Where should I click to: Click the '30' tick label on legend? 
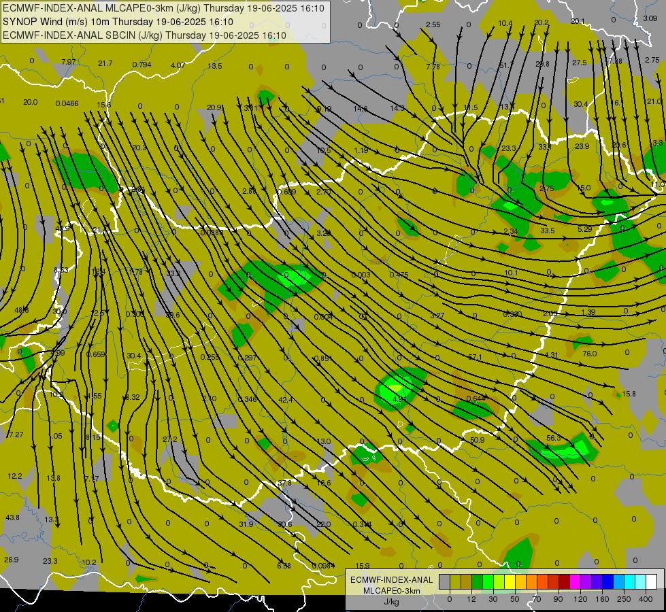[493, 599]
